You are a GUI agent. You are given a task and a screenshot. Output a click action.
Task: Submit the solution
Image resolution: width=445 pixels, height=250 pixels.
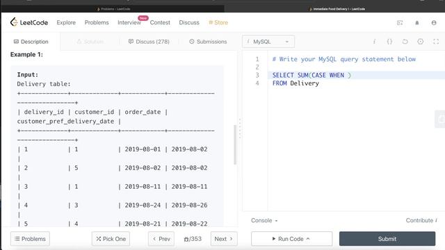click(387, 239)
